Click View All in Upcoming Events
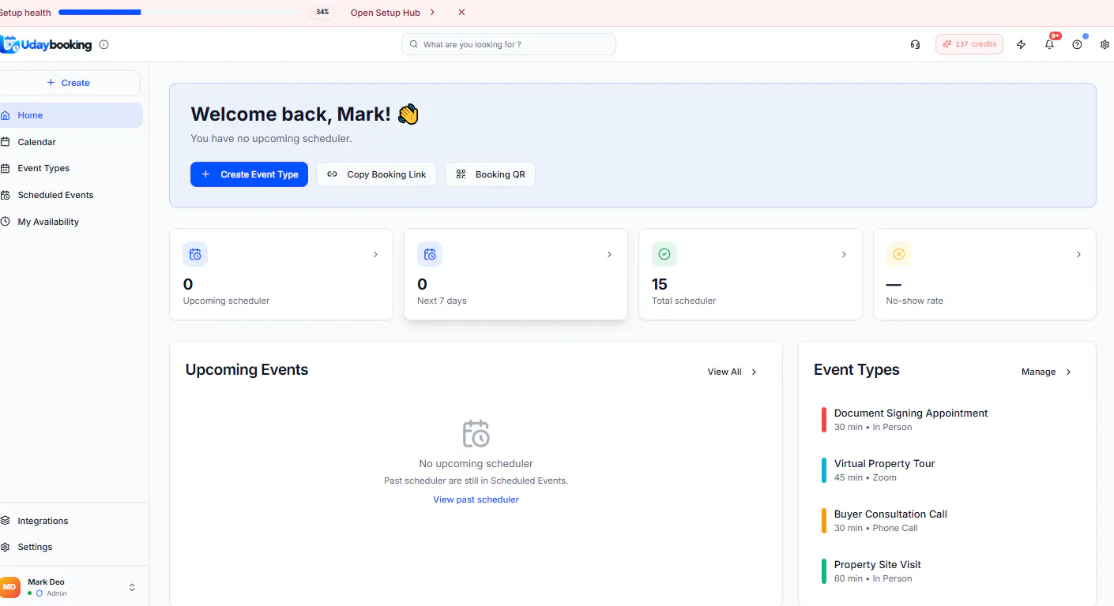Screen dimensions: 1114x606 pos(732,372)
